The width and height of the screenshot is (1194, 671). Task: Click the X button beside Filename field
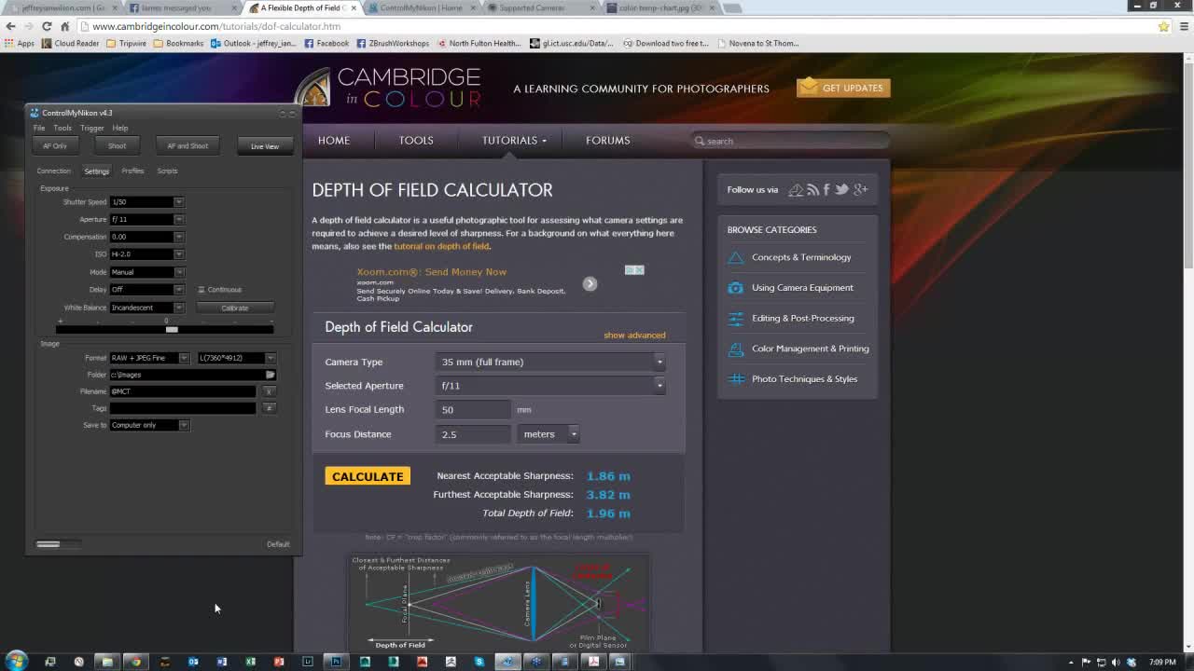[x=269, y=391]
